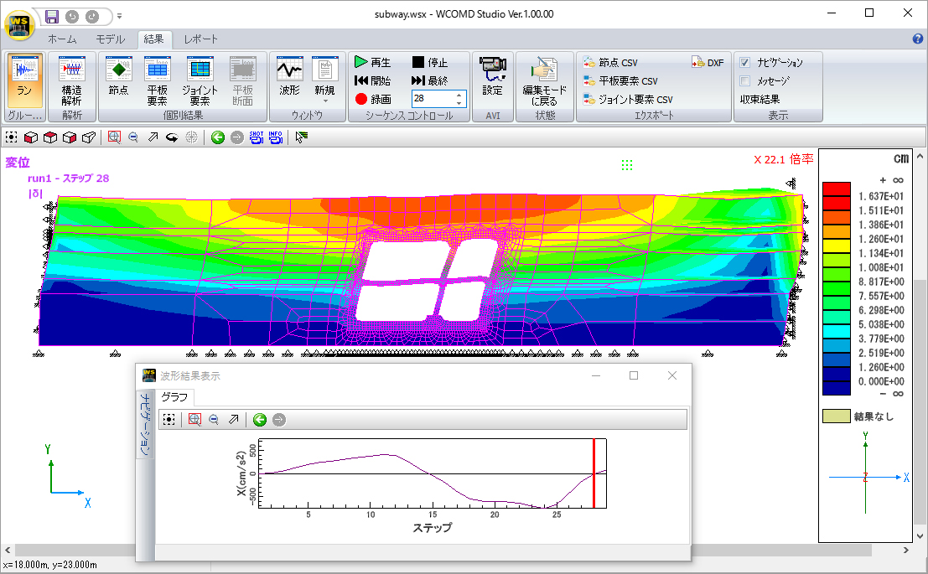The width and height of the screenshot is (928, 574).
Task: Click the SHOT capture icon in toolbar
Action: (x=257, y=137)
